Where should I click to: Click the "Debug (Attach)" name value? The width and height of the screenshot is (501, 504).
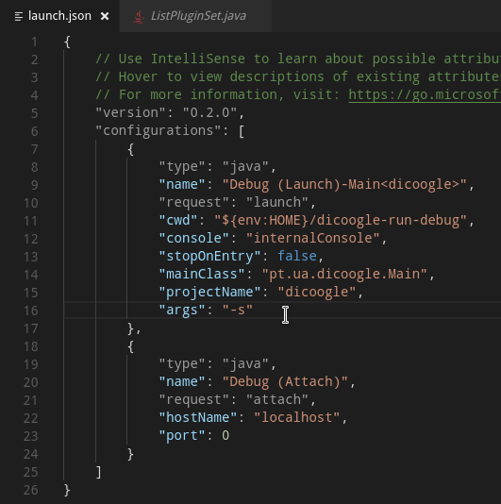(x=285, y=382)
